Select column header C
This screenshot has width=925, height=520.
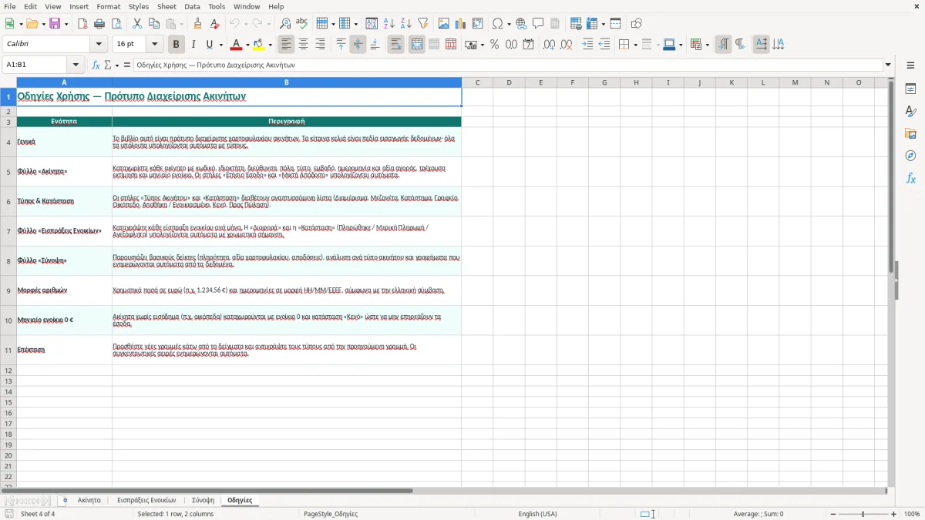pos(477,82)
